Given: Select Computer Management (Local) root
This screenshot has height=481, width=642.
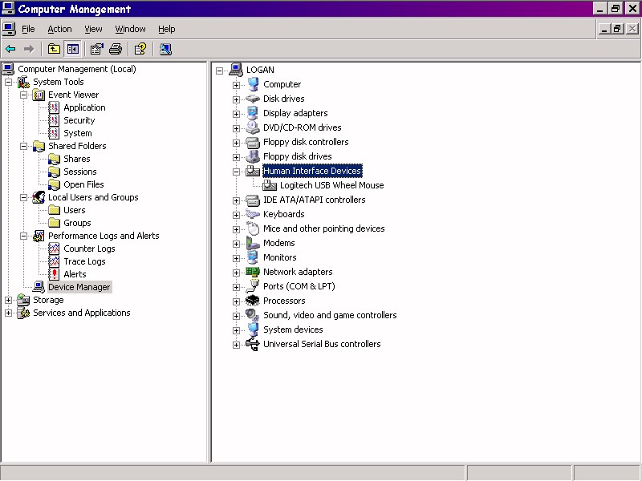Looking at the screenshot, I should point(77,69).
